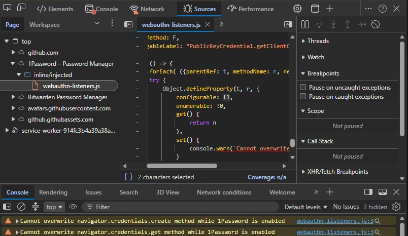Image resolution: width=408 pixels, height=236 pixels.
Task: Focus the console Filter input field
Action: pyautogui.click(x=180, y=207)
